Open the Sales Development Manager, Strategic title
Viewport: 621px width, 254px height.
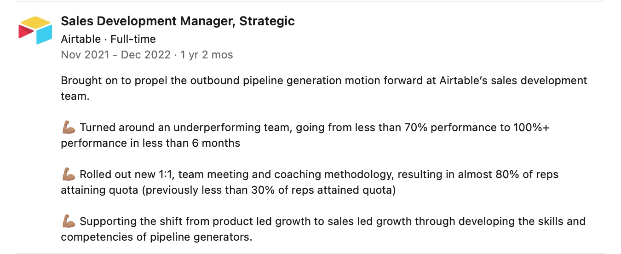(178, 21)
